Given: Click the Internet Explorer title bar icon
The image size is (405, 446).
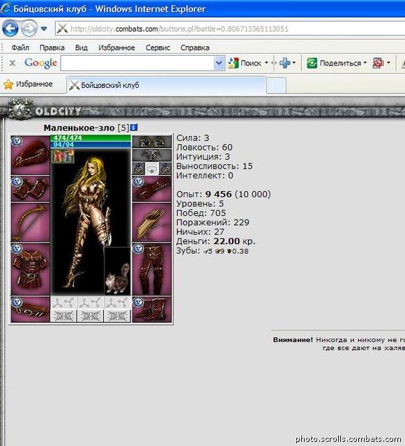Looking at the screenshot, I should click(x=6, y=8).
